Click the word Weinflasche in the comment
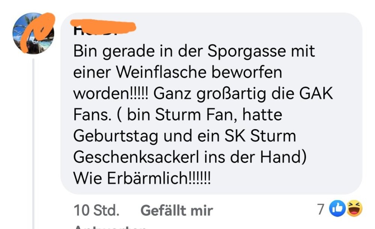 161,72
